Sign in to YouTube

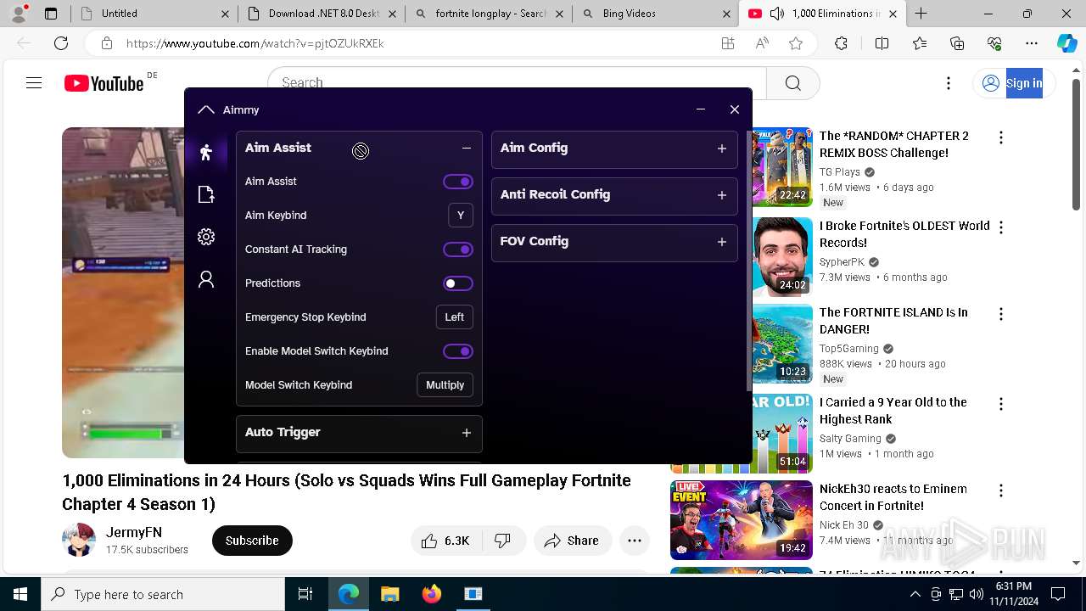click(1013, 83)
